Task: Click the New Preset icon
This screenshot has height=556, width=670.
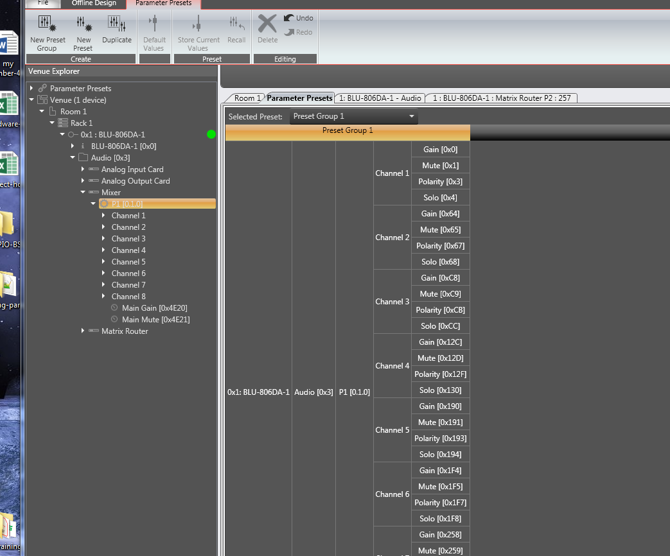Action: click(84, 24)
